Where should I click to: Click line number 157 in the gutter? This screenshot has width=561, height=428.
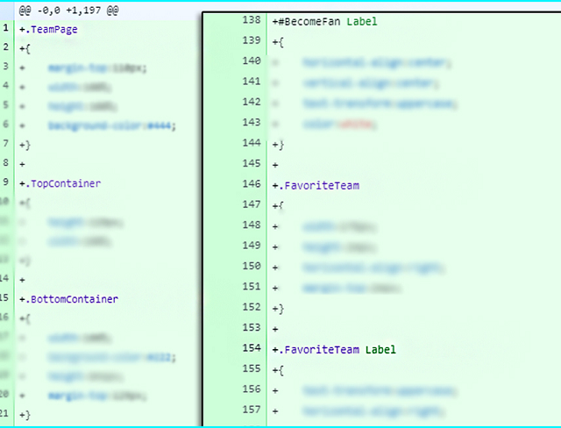coord(250,410)
